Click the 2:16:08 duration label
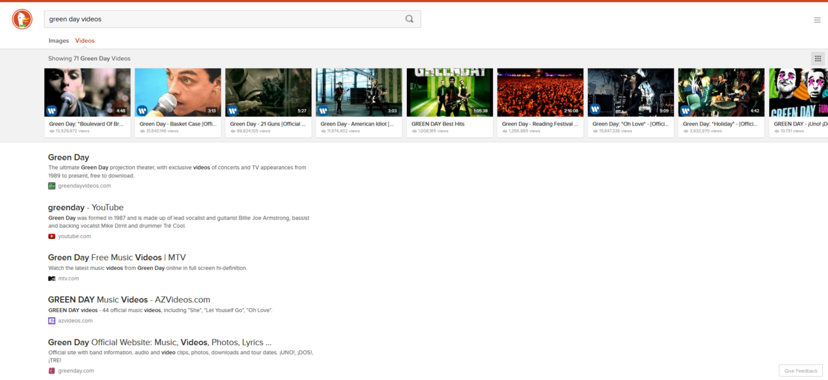 [571, 111]
